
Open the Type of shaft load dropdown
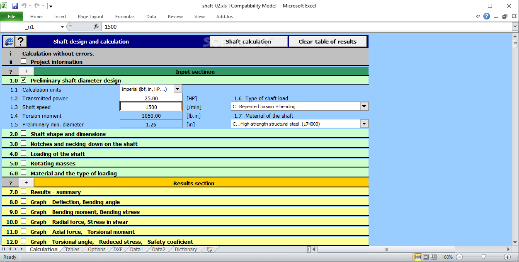click(x=364, y=107)
